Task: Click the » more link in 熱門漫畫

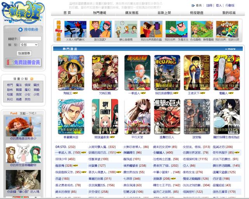Action: pyautogui.click(x=230, y=49)
